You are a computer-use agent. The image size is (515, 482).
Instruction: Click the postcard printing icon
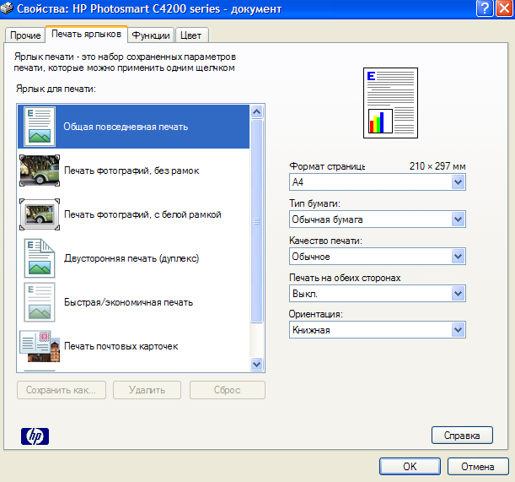tap(40, 346)
